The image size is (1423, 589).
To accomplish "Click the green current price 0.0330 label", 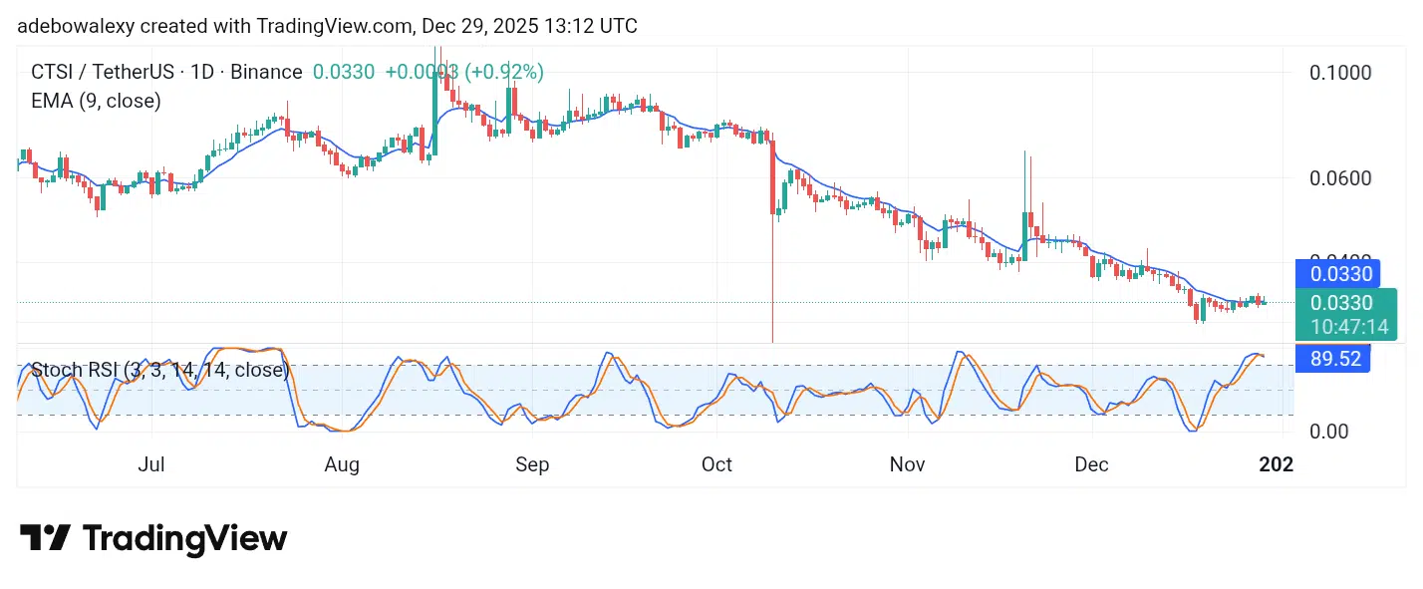I will tap(1341, 303).
